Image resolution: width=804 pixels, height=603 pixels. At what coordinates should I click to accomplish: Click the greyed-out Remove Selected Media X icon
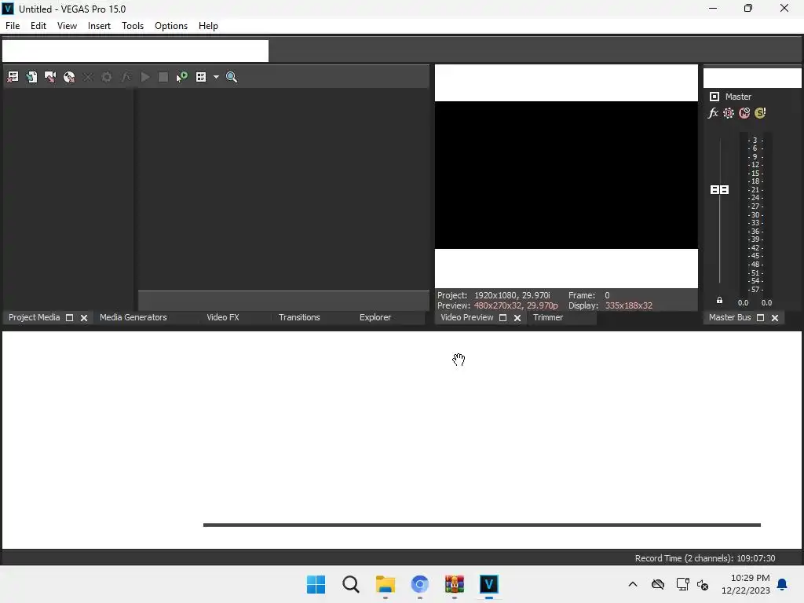coord(88,77)
